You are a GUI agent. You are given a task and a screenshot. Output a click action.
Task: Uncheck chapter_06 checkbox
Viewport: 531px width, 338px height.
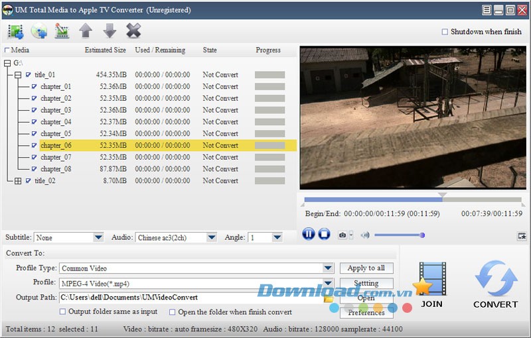coord(35,145)
